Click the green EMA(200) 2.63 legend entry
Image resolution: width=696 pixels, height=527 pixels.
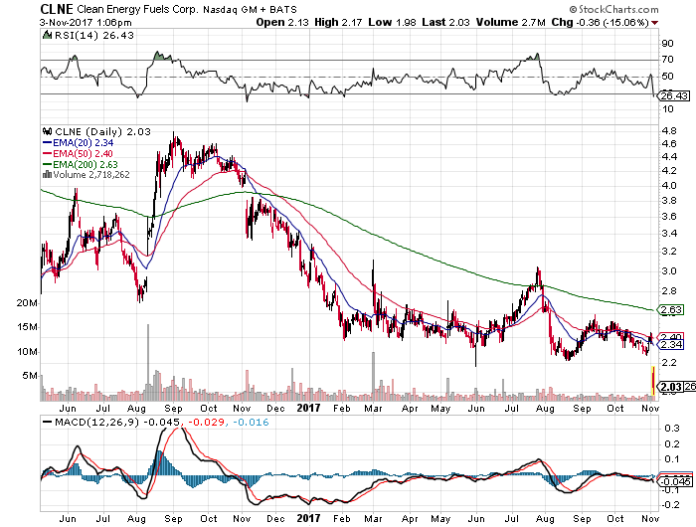coord(81,164)
